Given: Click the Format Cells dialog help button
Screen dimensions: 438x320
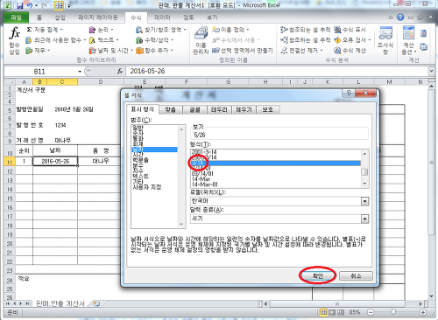Looking at the screenshot, I should 349,93.
